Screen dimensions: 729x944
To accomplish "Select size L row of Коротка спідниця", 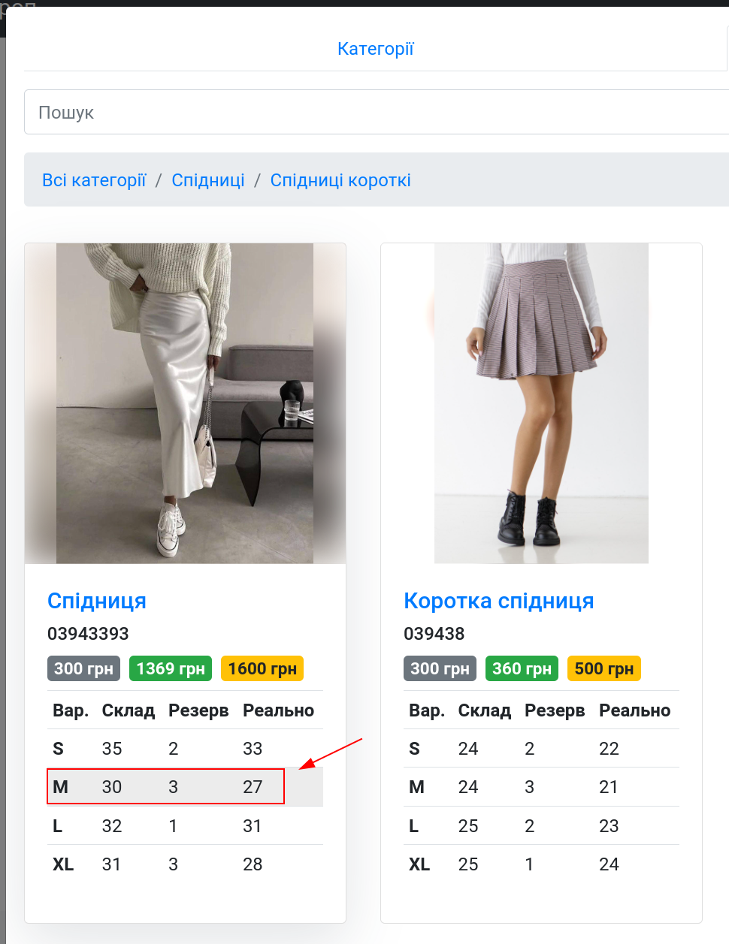I will coord(541,826).
